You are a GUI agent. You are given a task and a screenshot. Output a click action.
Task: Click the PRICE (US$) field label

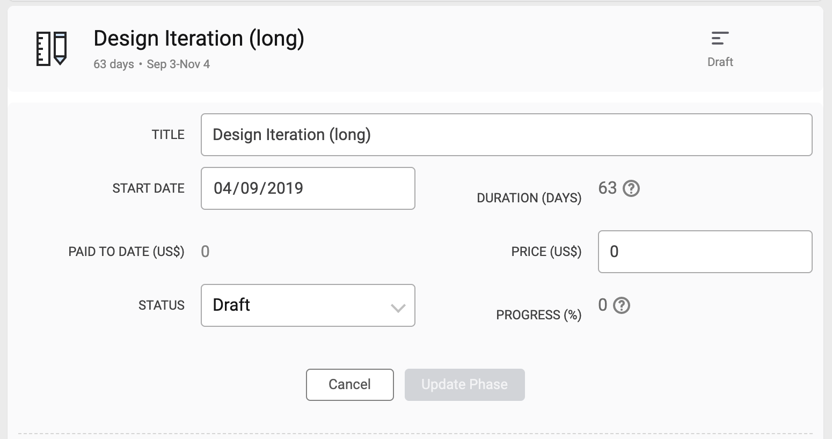(546, 252)
